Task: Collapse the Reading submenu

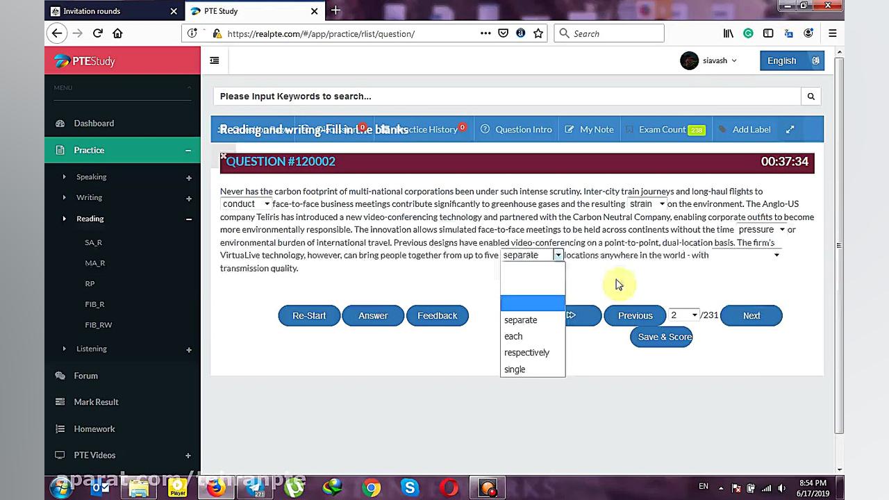Action: tap(188, 219)
